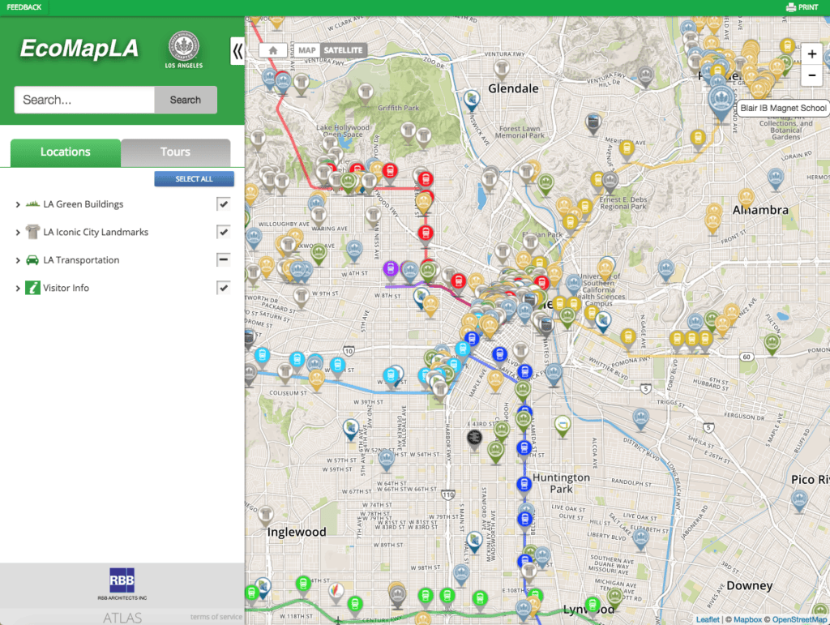Check the partially-selected LA Transportation checkbox

[224, 259]
